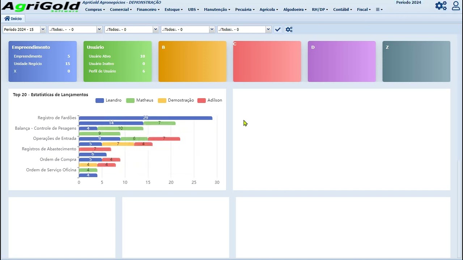Screen dimensions: 463x260
Task: Open the Empreendimento summary card
Action: pos(43,61)
